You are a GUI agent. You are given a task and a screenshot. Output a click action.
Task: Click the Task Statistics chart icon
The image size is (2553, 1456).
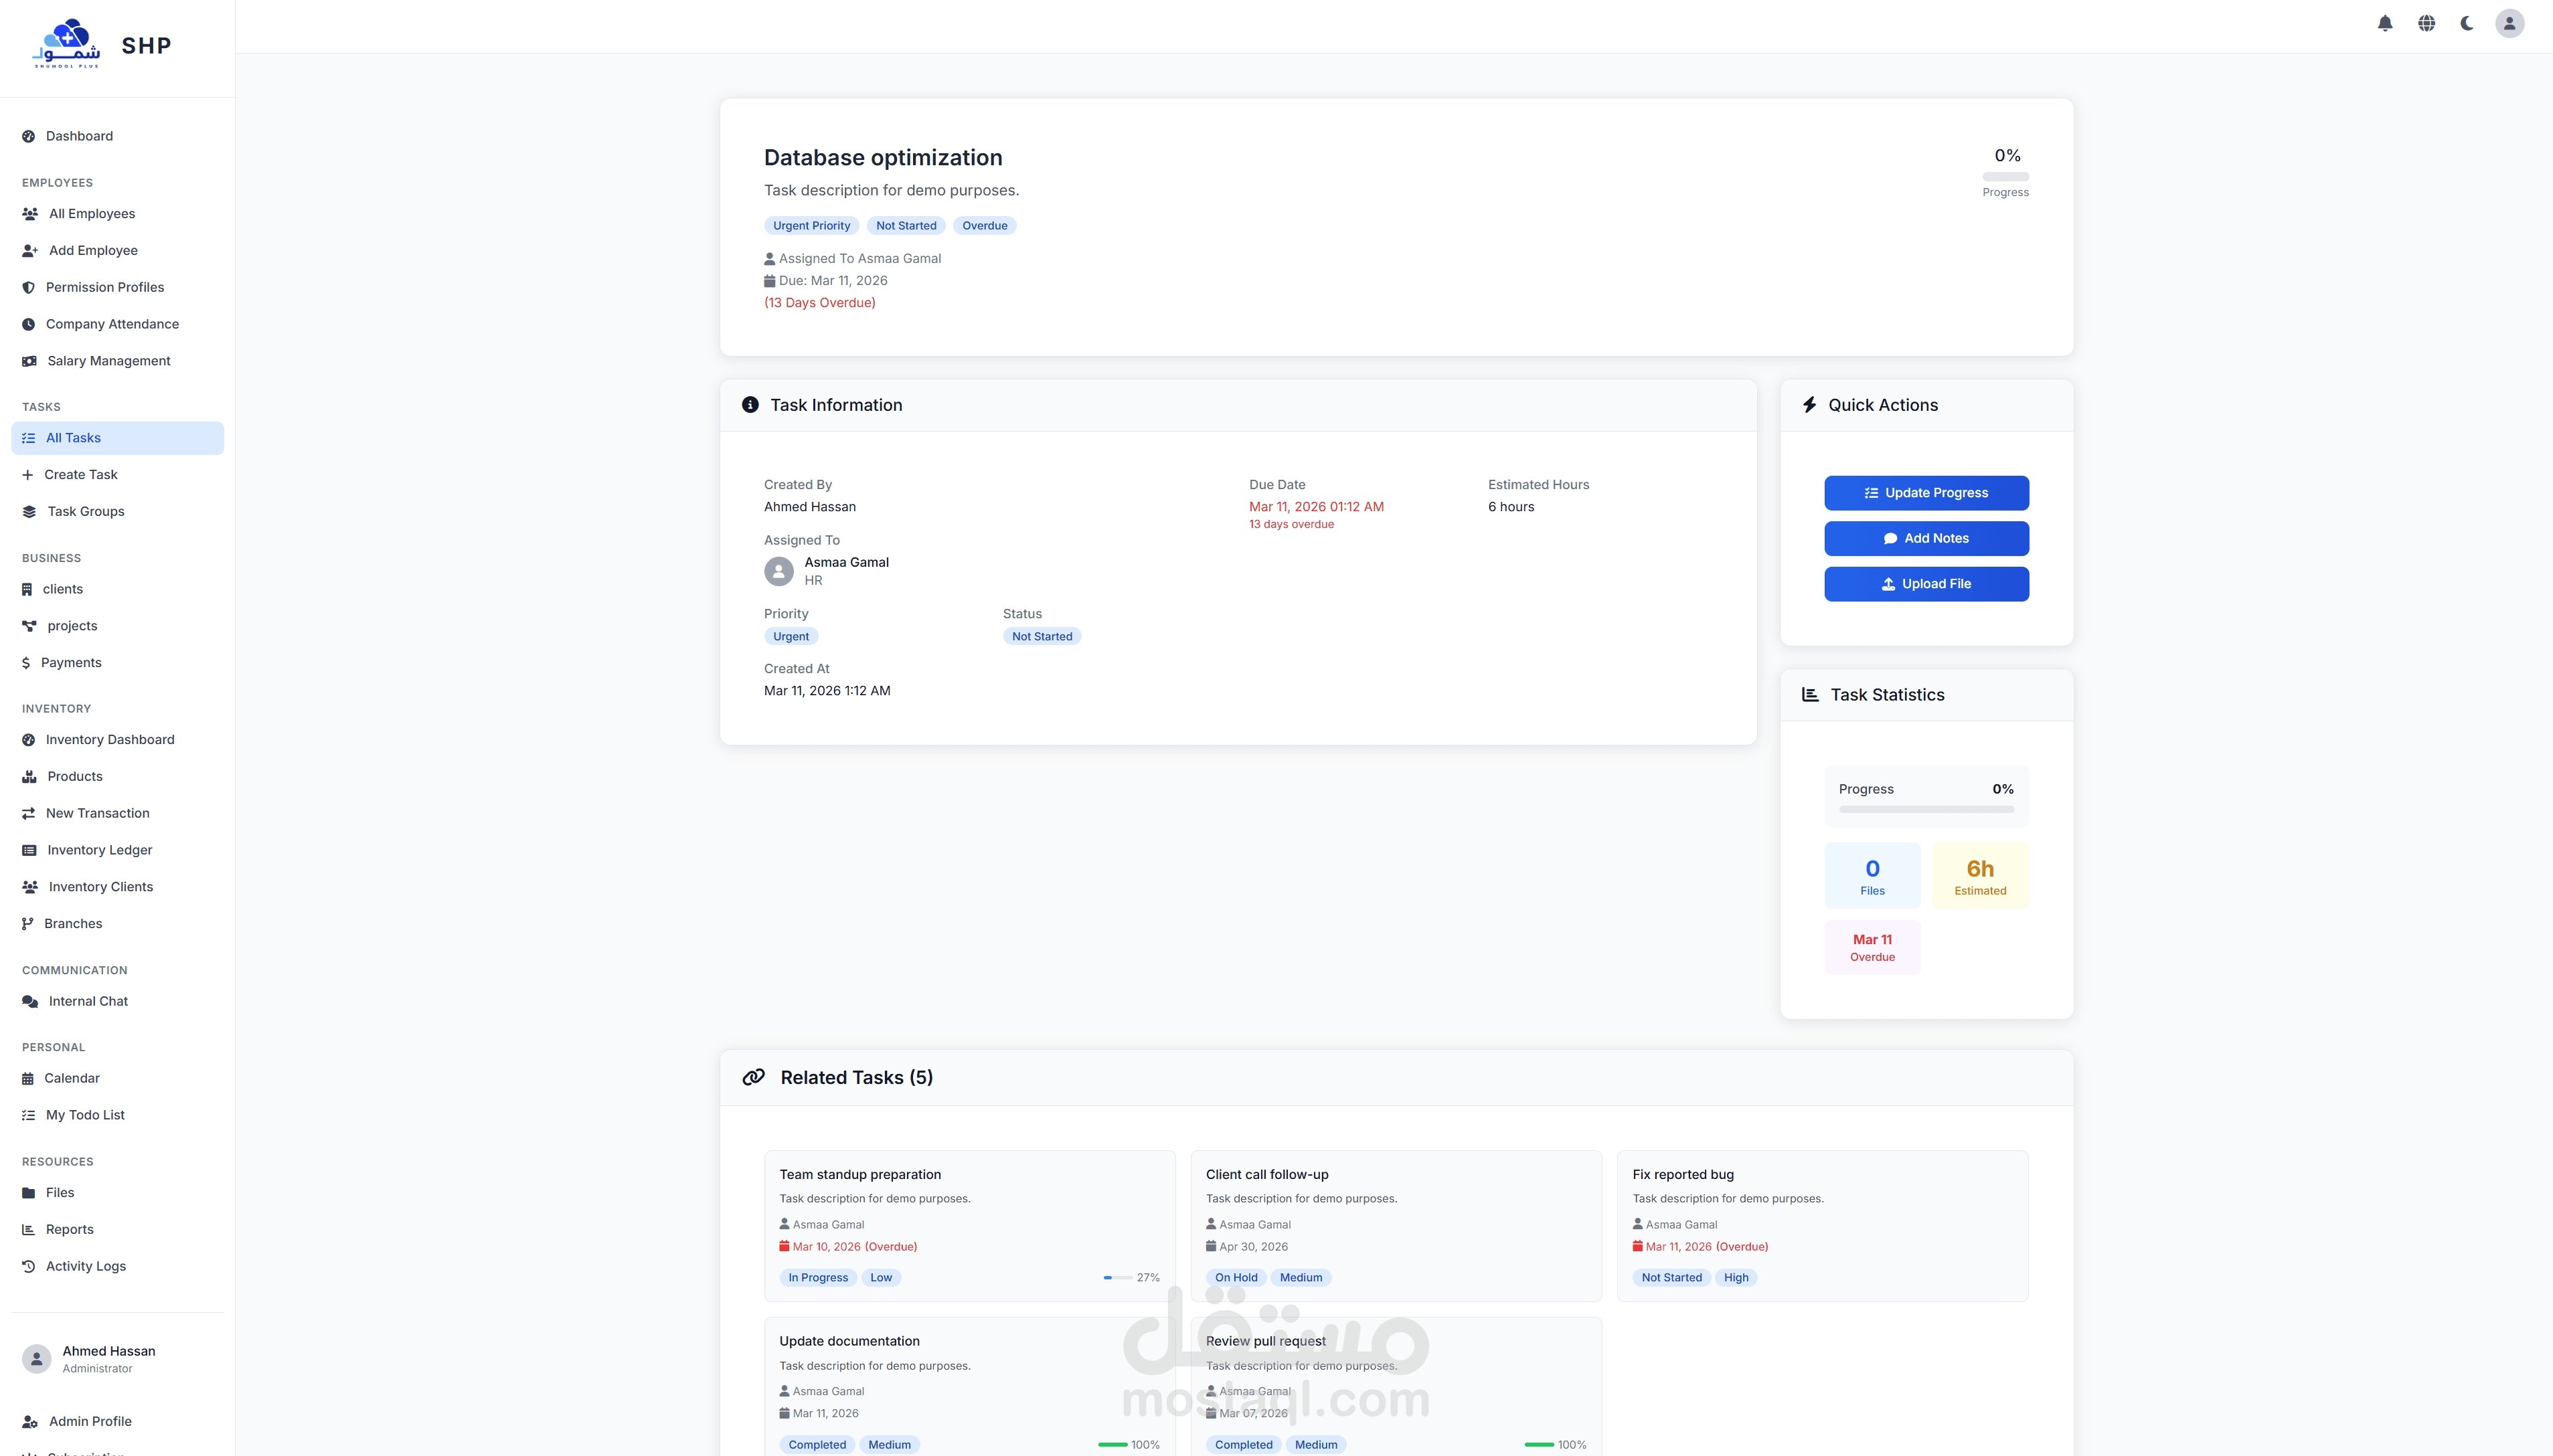(x=1810, y=694)
